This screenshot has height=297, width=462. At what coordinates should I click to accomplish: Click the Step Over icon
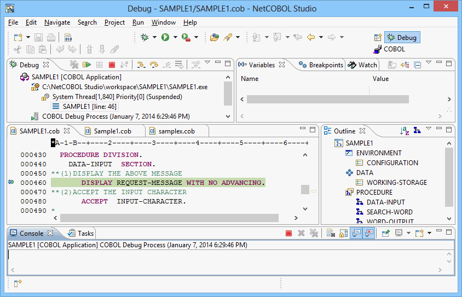pyautogui.click(x=154, y=65)
